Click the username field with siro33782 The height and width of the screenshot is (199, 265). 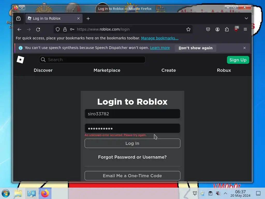pos(132,114)
